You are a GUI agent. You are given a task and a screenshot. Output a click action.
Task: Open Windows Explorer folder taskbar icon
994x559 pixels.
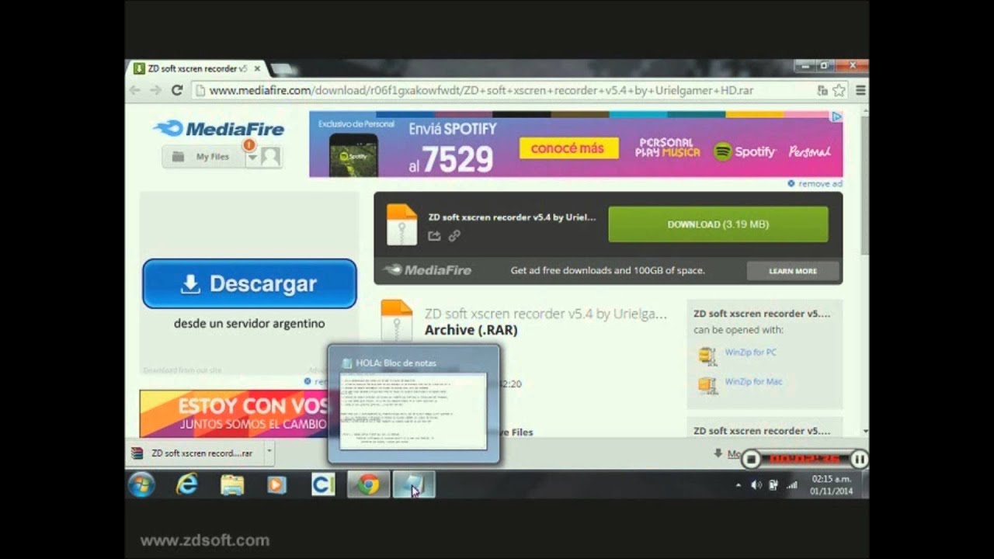232,485
